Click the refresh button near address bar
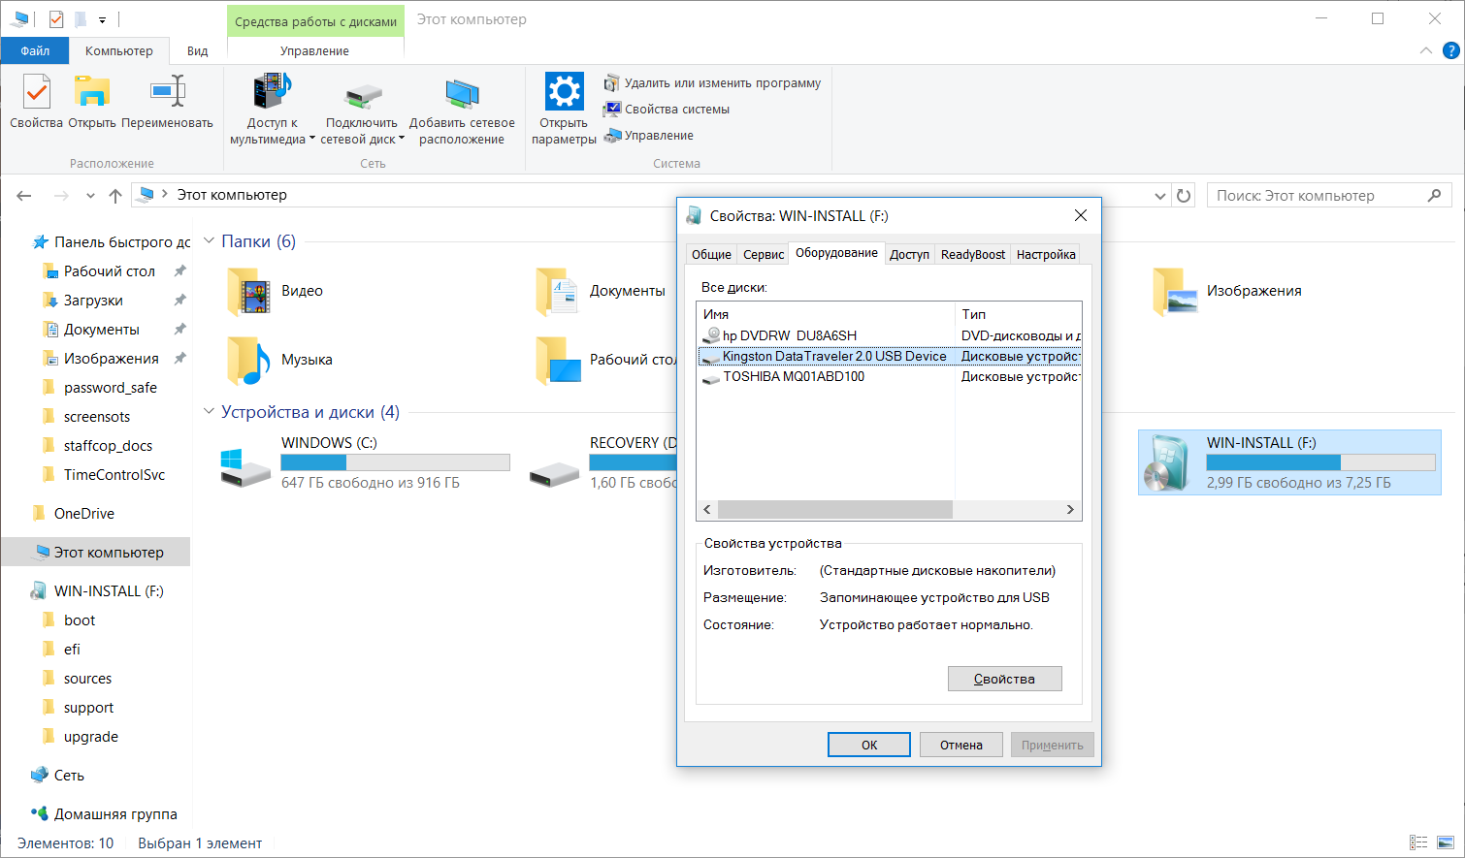This screenshot has height=858, width=1465. (x=1184, y=196)
